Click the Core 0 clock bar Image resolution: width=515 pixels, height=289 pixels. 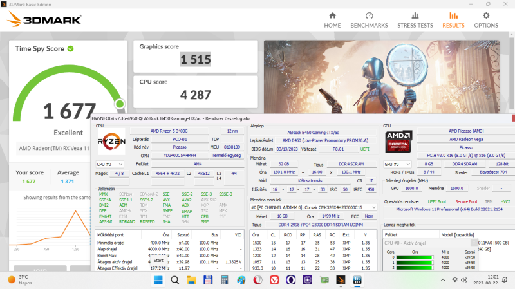[x=415, y=257]
